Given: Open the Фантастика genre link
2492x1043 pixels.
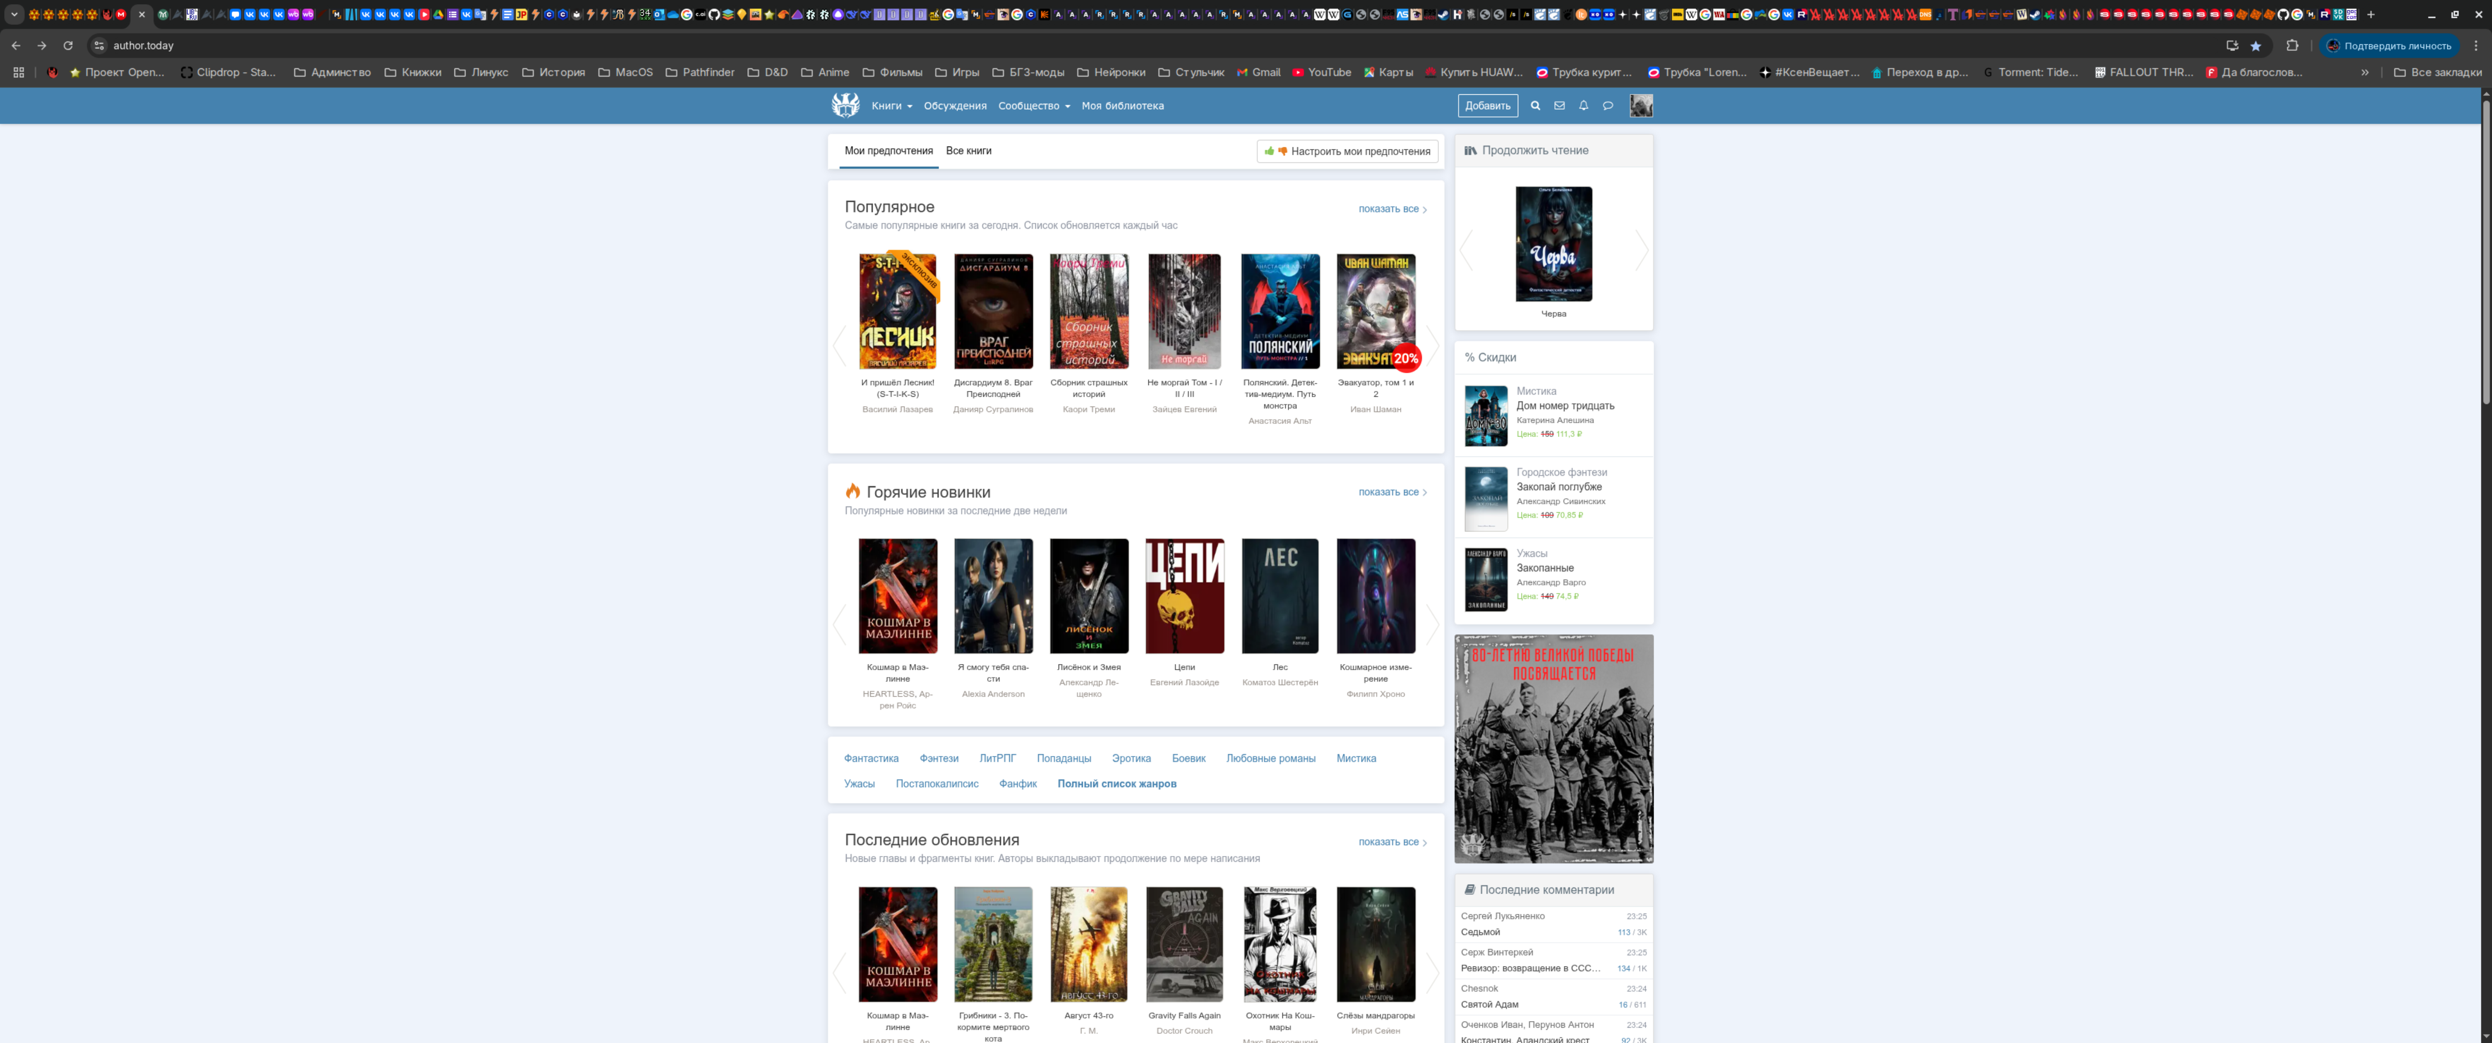Looking at the screenshot, I should [871, 758].
